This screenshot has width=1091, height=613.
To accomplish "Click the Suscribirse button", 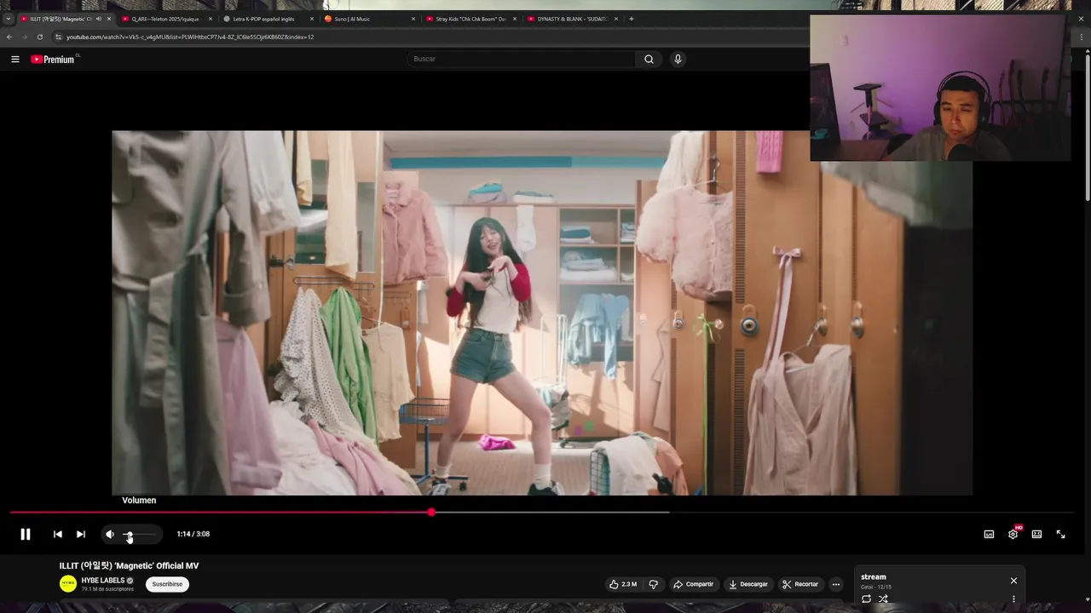I will tap(167, 584).
